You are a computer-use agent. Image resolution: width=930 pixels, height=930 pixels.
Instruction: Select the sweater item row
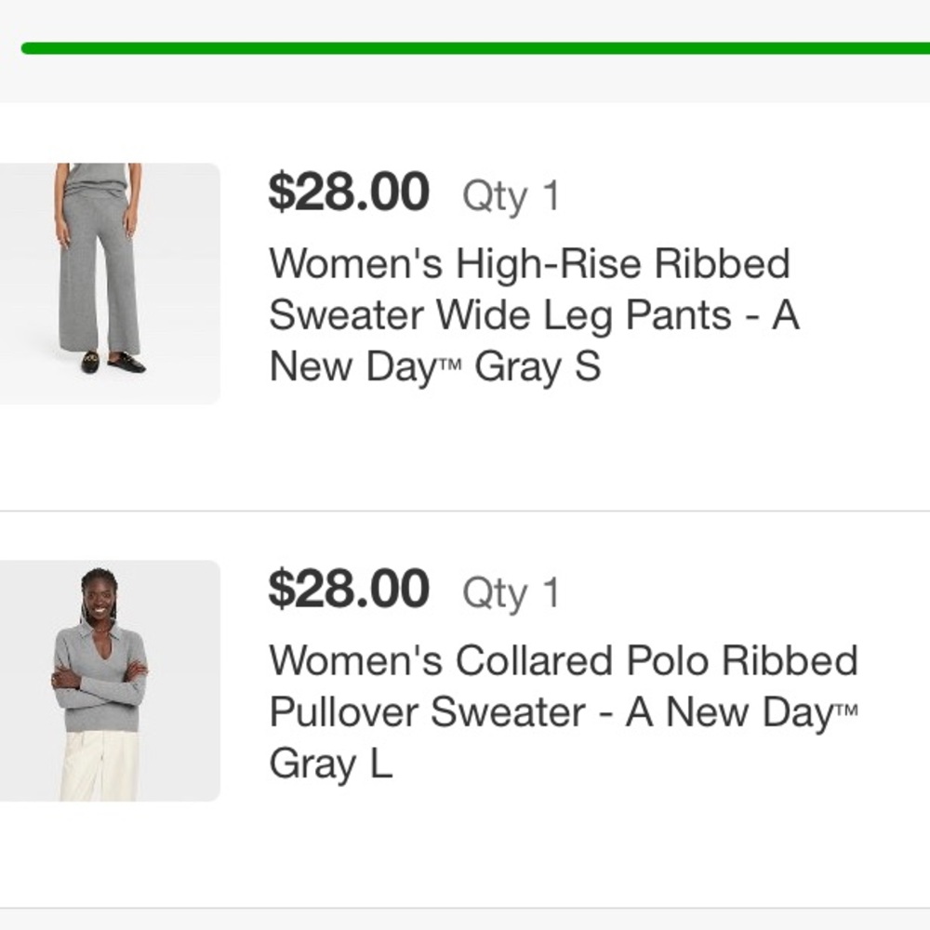pos(465,679)
